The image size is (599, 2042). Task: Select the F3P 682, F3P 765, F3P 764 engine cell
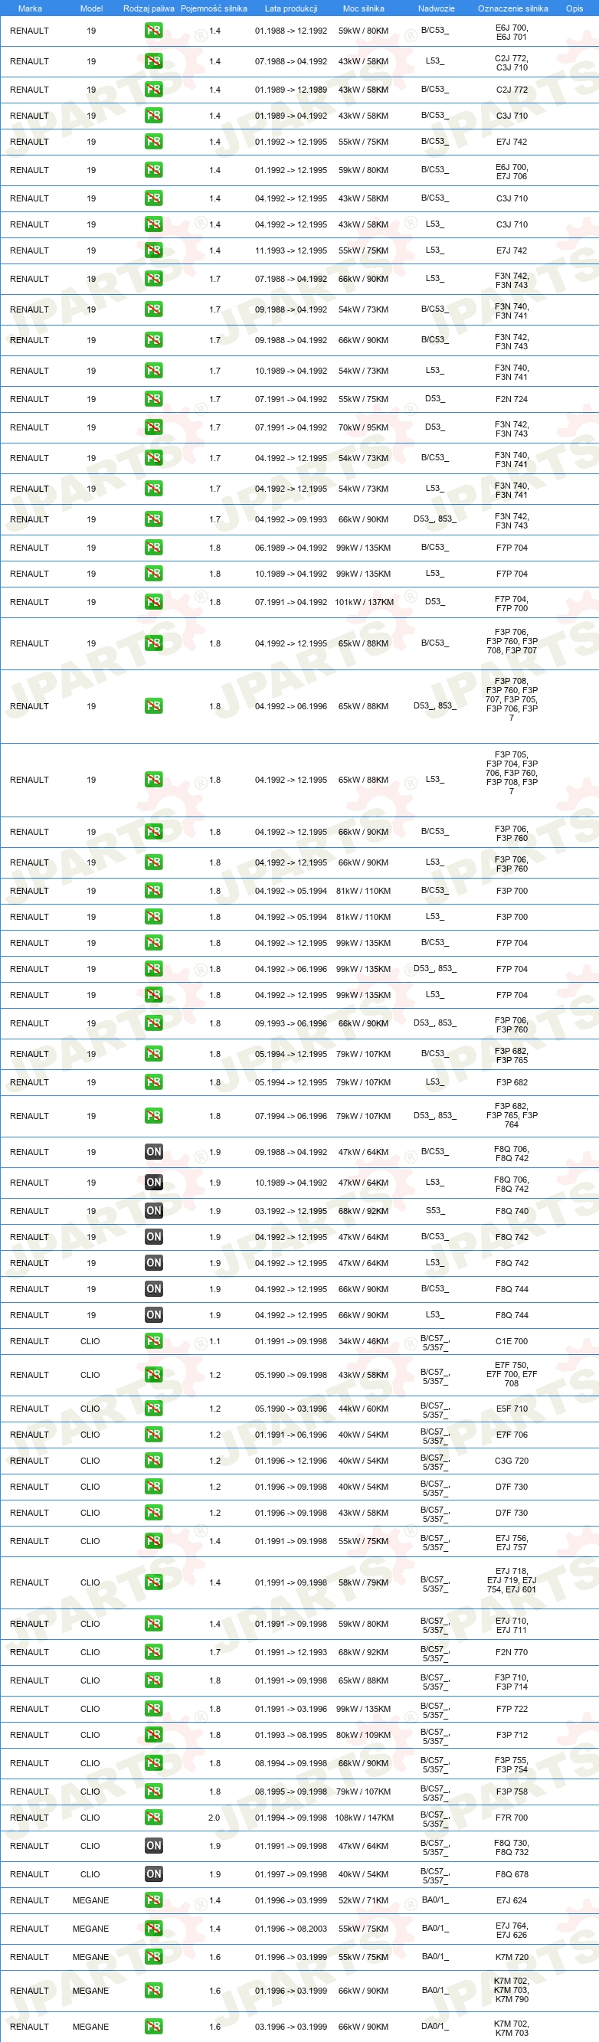(511, 1115)
